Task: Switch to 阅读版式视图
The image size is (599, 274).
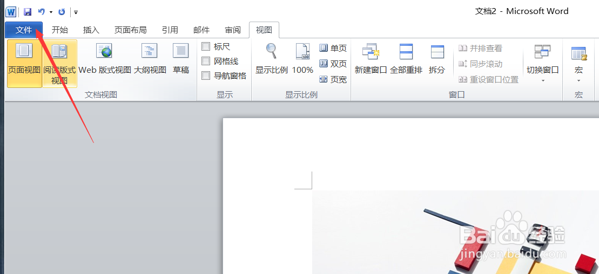Action: (x=59, y=63)
